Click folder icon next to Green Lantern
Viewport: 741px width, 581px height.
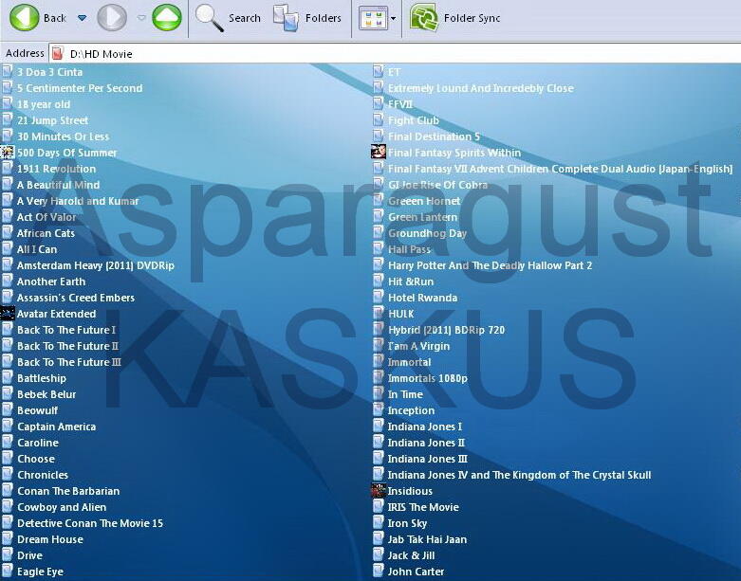pyautogui.click(x=378, y=217)
